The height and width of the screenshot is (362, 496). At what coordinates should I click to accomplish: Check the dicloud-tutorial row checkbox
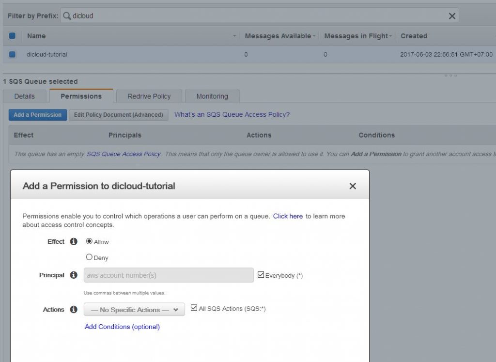[12, 54]
